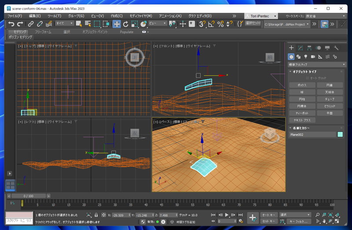352x230 pixels.
Task: Open the workspace '既定値' dropdown
Action: (x=325, y=16)
